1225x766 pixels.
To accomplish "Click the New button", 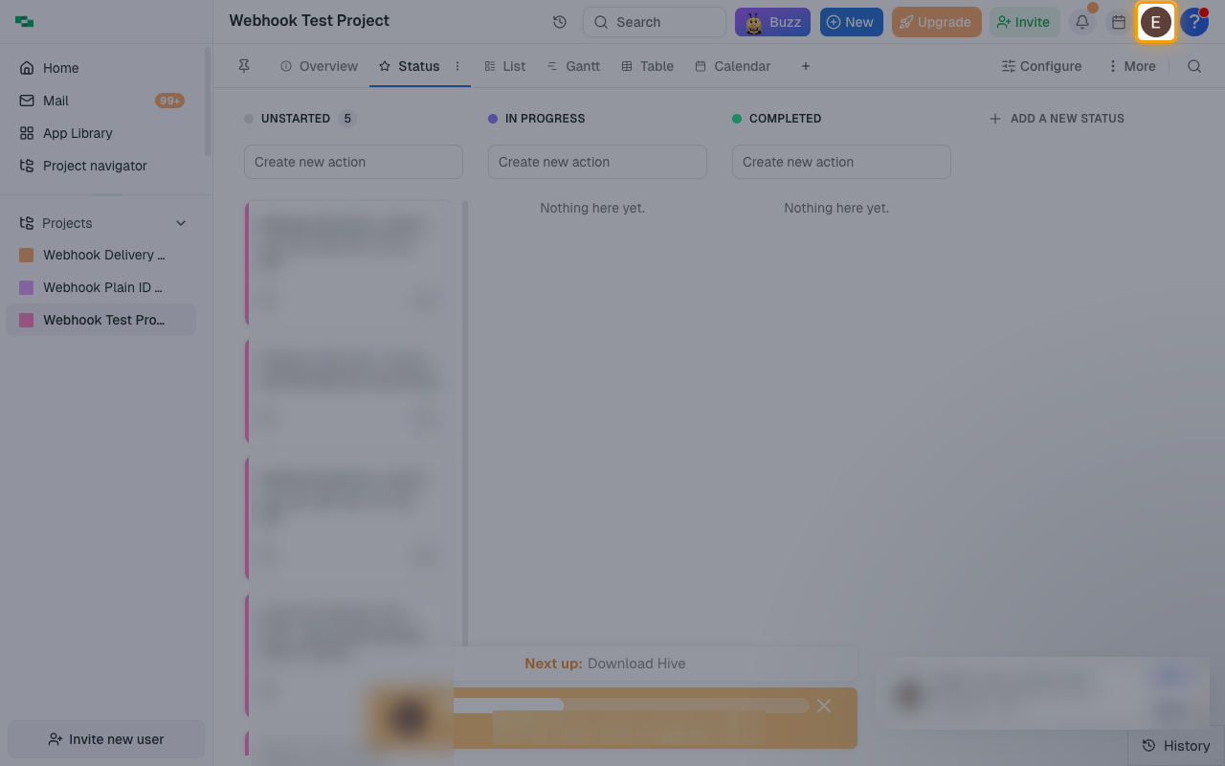I will point(851,22).
